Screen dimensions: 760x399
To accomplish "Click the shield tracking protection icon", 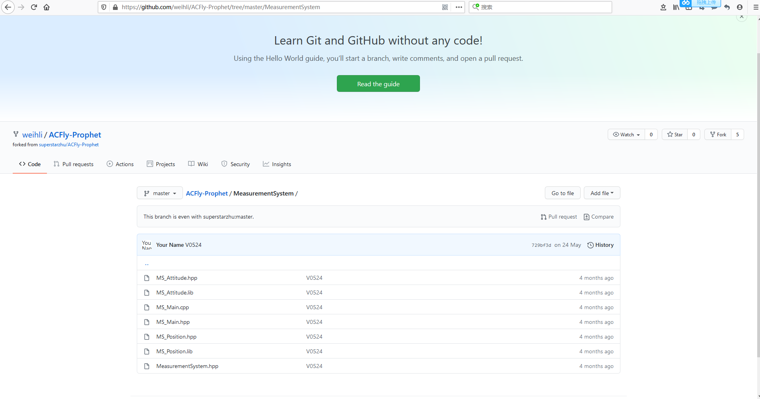I will (x=104, y=7).
